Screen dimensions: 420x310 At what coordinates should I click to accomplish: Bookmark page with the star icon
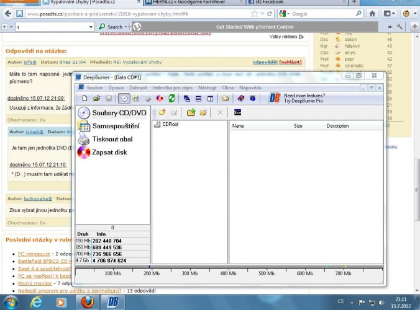point(255,14)
